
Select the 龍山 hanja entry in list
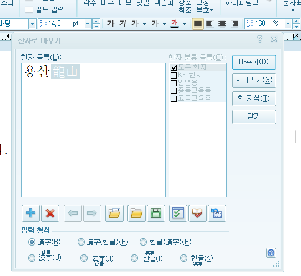(x=65, y=71)
